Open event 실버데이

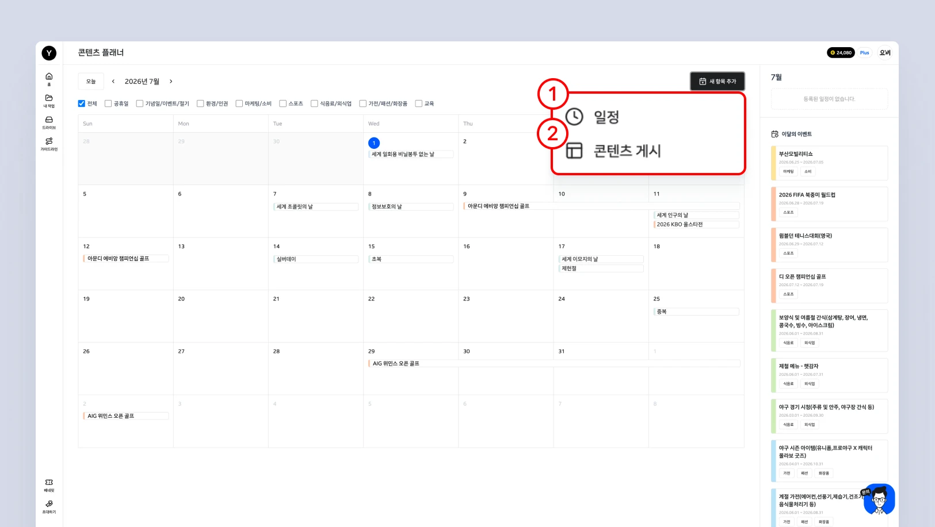[x=316, y=259]
